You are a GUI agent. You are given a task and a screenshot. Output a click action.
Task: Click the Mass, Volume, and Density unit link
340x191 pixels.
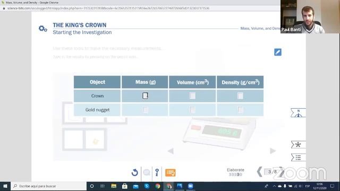coord(260,28)
